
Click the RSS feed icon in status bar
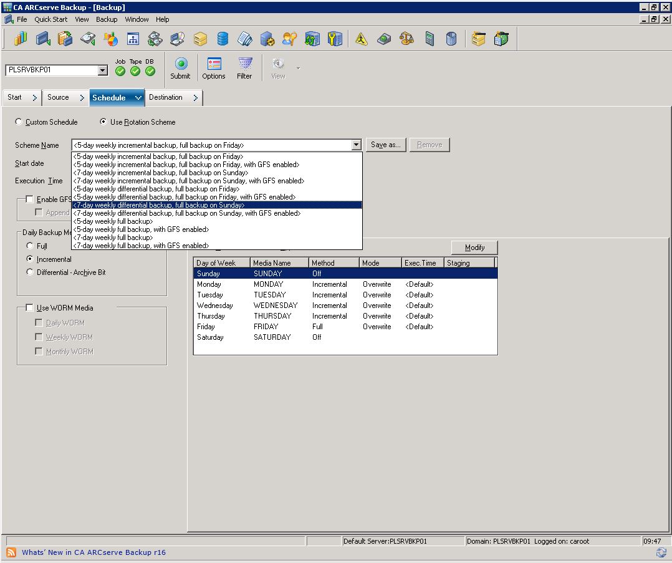coord(11,552)
